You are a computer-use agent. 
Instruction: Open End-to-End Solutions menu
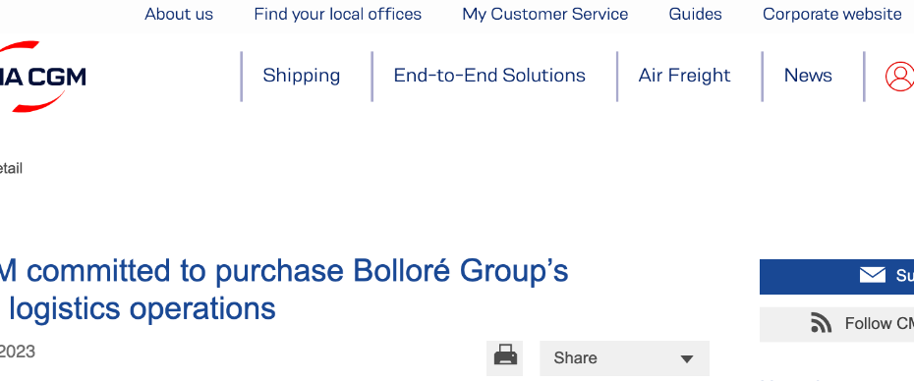[489, 76]
